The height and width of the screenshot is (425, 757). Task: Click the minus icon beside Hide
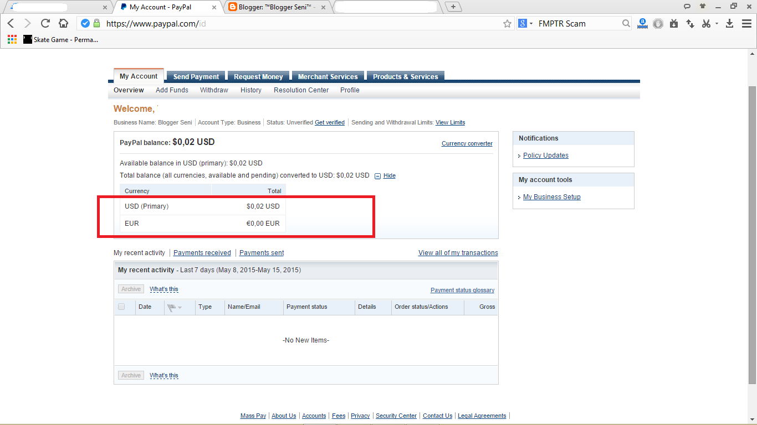(378, 176)
